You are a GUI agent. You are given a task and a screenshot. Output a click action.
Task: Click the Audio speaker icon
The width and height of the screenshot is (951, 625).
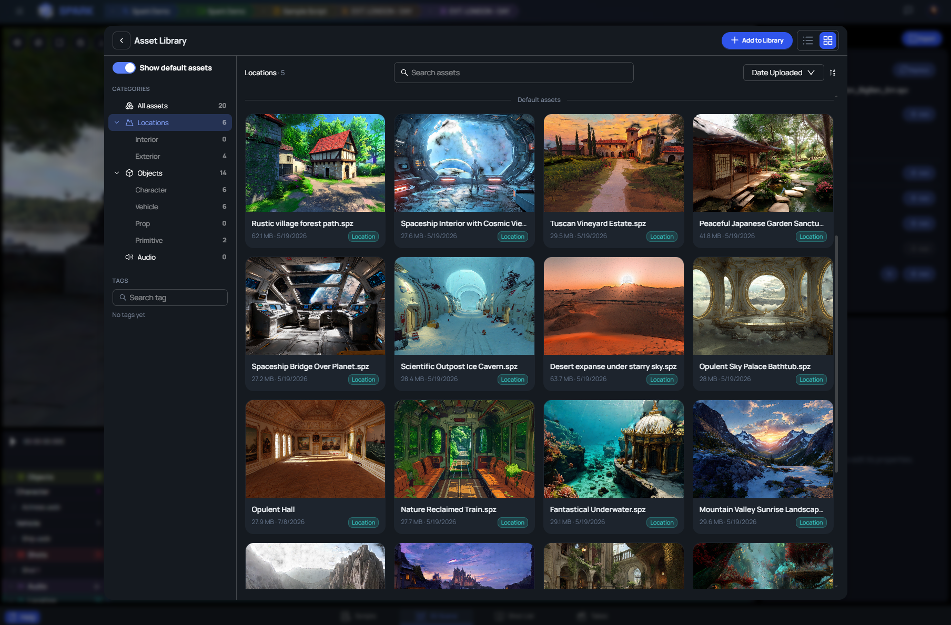129,257
